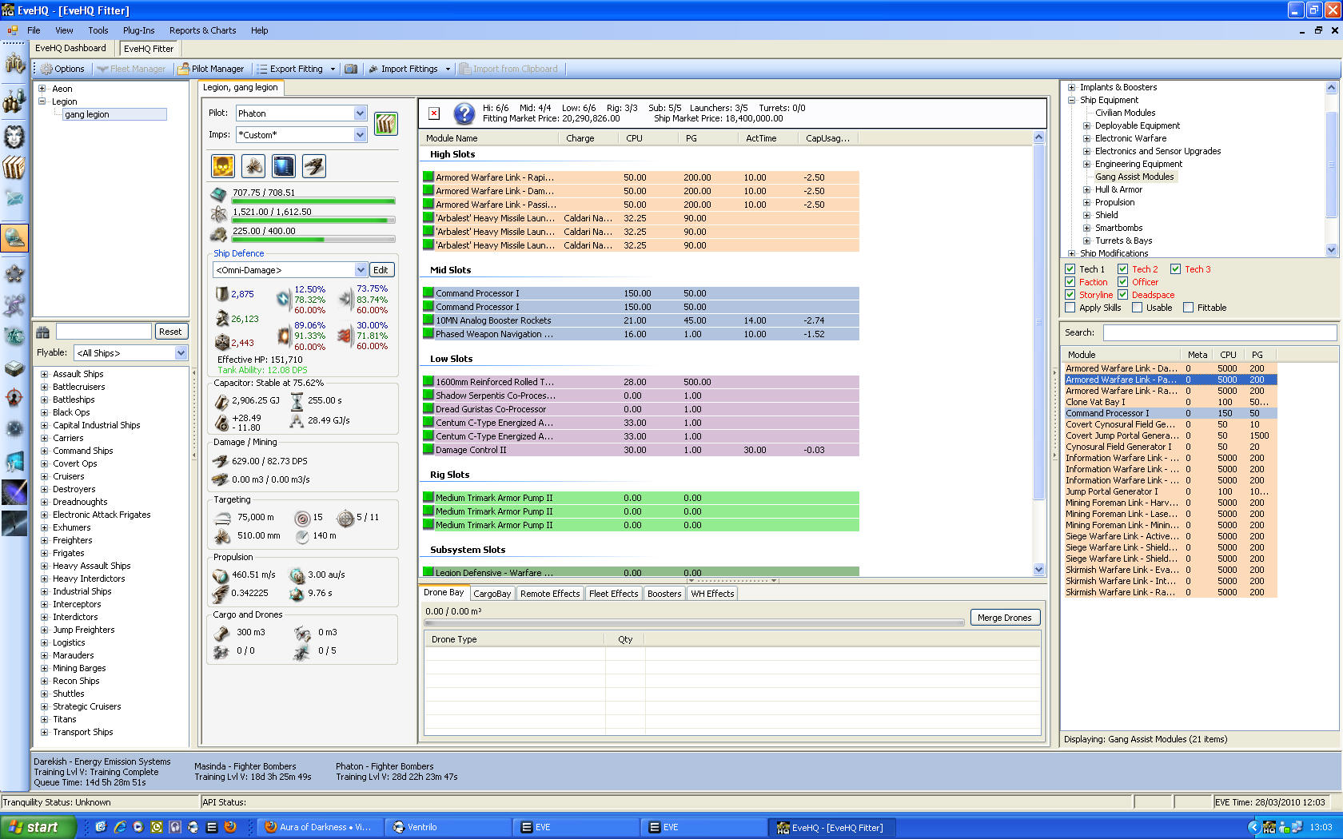Click the Import Fittings button
The height and width of the screenshot is (839, 1343).
click(x=403, y=69)
